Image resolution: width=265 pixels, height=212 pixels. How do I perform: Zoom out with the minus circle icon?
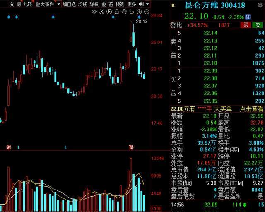pyautogui.click(x=147, y=12)
